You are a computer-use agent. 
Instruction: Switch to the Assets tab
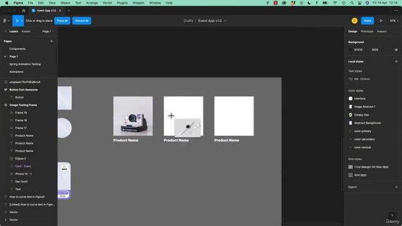[26, 31]
